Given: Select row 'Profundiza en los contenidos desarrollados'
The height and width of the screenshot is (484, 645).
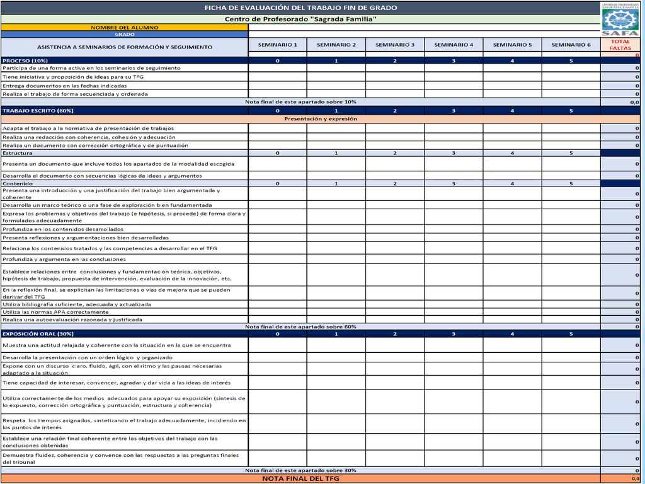Looking at the screenshot, I should point(321,229).
